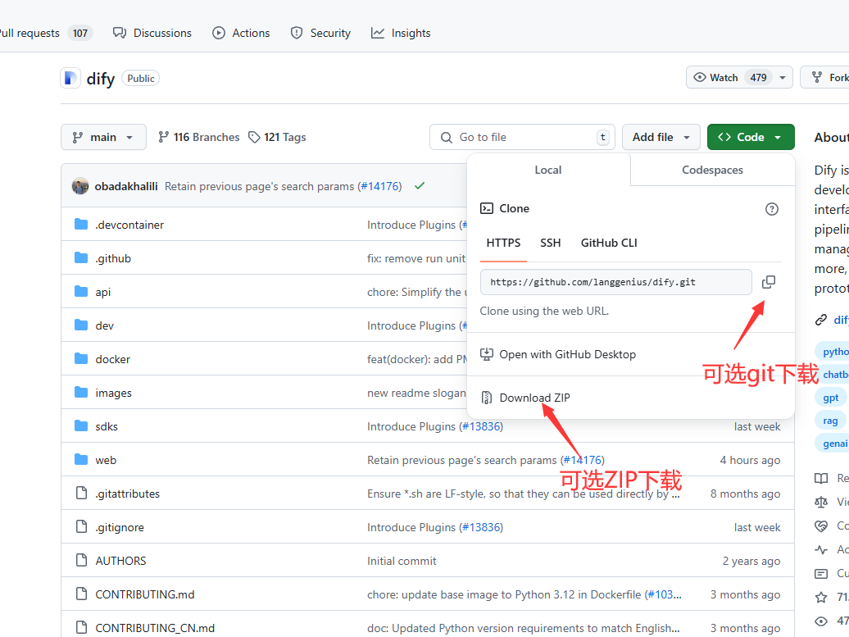The image size is (849, 637).
Task: Click the dify repository logo icon
Action: (70, 79)
